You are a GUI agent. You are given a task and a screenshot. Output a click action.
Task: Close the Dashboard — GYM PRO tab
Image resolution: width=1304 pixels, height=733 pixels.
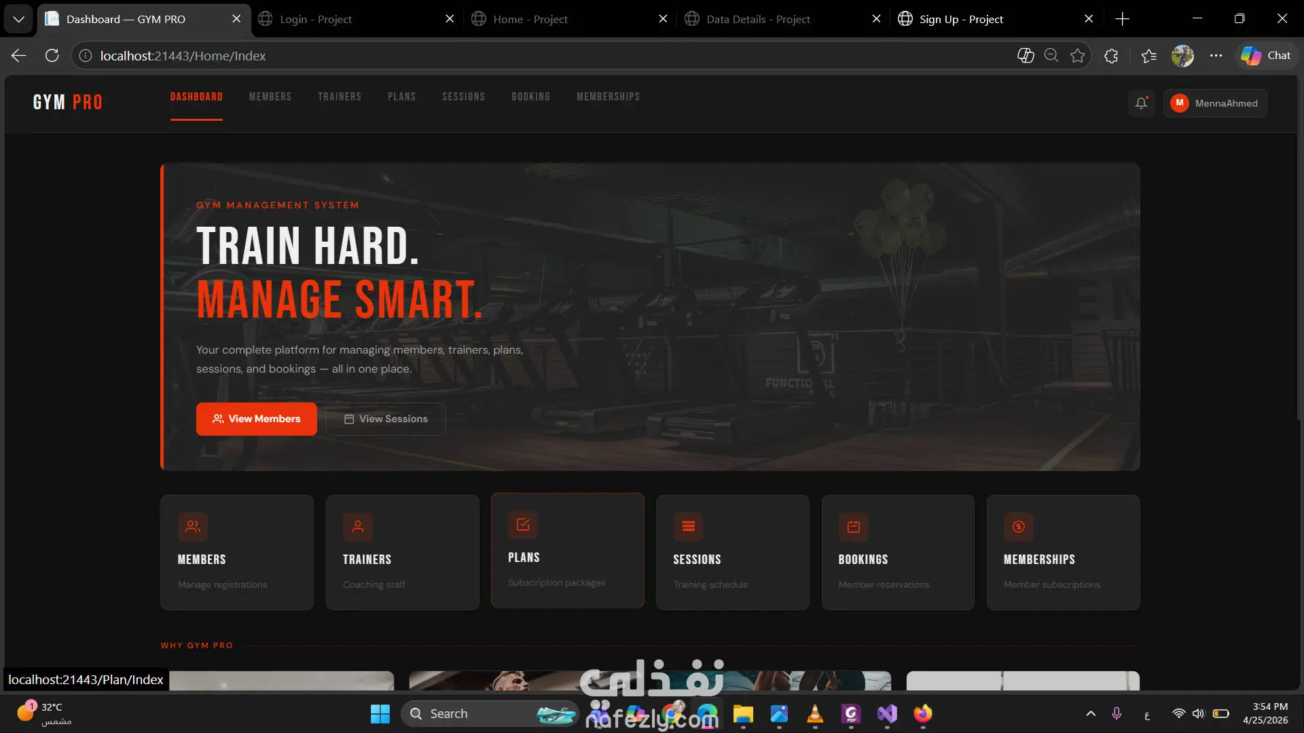[236, 19]
